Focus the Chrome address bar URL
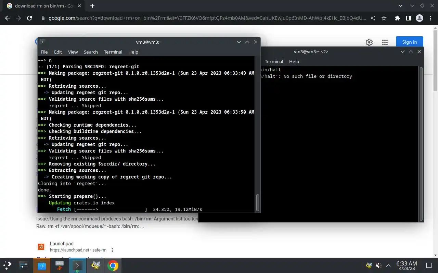The image size is (438, 273). tap(207, 18)
